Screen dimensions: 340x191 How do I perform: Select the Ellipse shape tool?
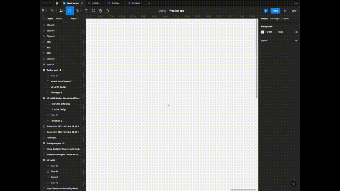pyautogui.click(x=69, y=11)
